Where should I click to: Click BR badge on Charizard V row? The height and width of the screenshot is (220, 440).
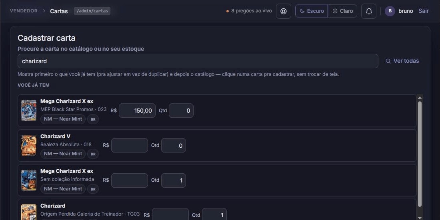tap(93, 154)
